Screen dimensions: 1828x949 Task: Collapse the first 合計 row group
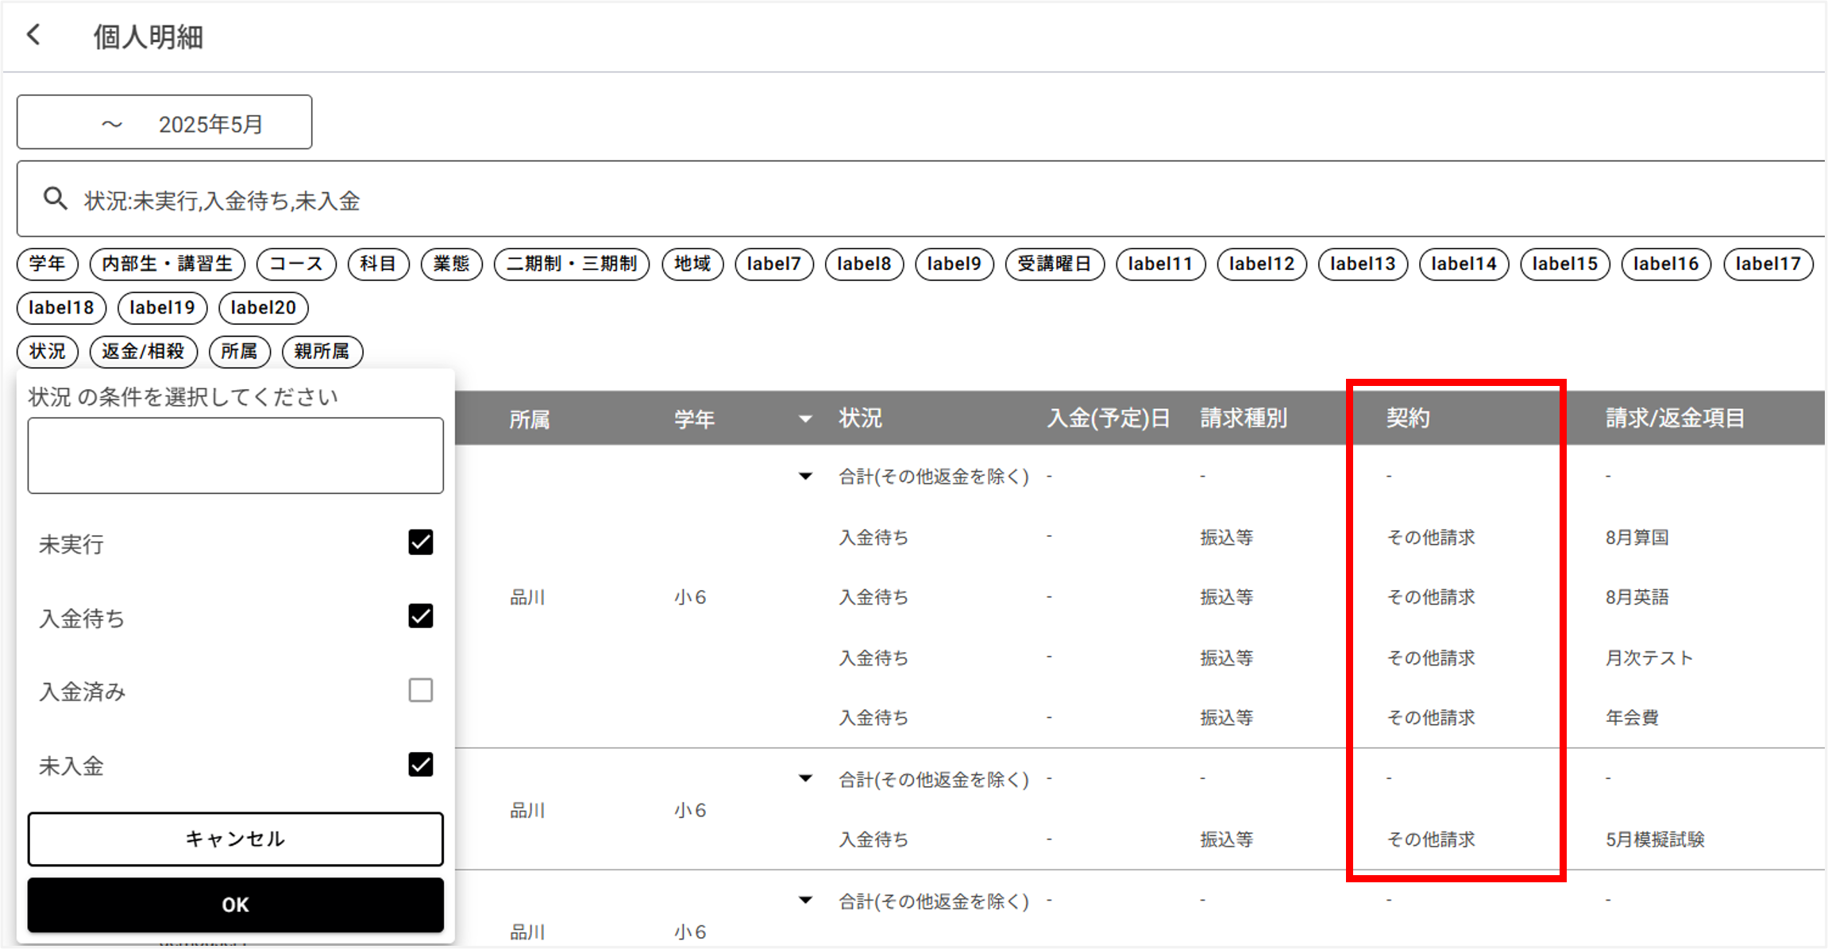click(x=804, y=476)
